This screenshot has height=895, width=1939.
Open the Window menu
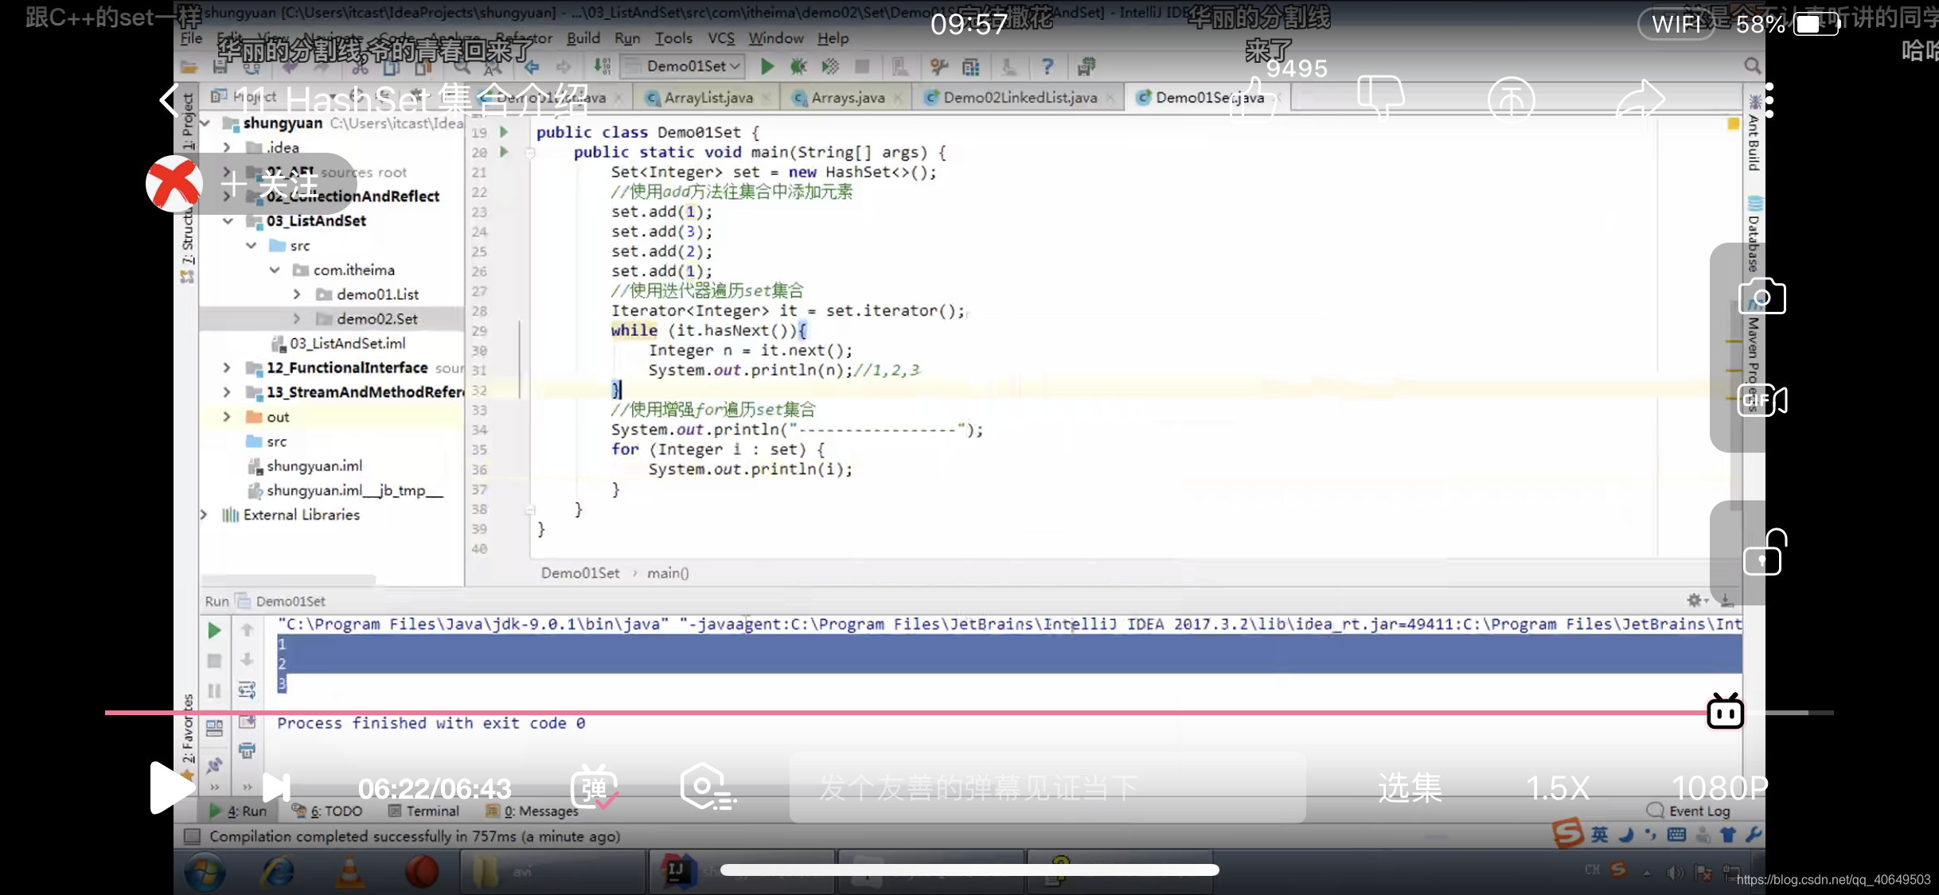click(775, 38)
